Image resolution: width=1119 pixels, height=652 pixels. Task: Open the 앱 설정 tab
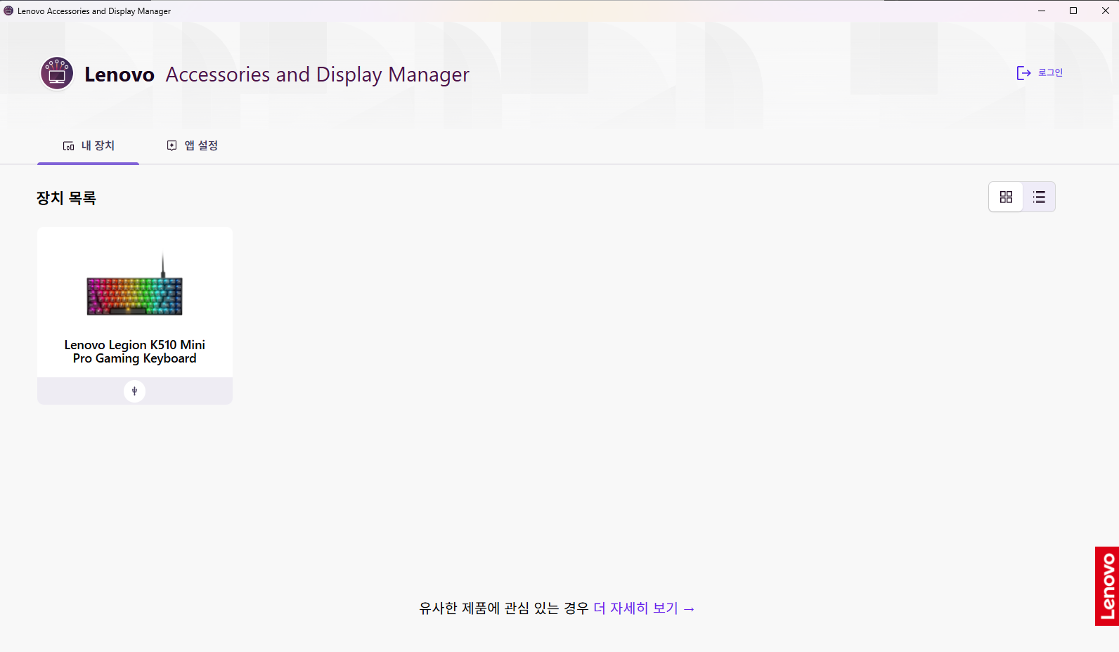pos(192,145)
